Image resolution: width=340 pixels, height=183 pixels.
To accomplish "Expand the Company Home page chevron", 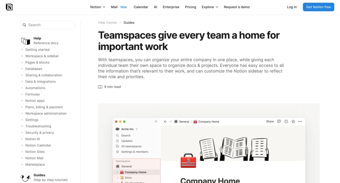I will point(118,172).
